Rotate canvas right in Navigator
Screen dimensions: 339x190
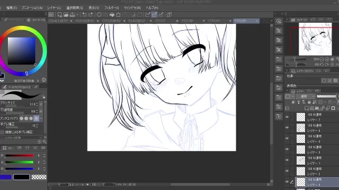click(x=327, y=64)
